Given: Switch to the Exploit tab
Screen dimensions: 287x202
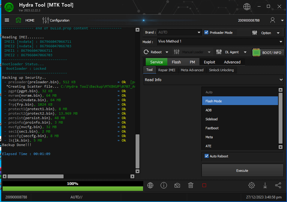Looking at the screenshot, I should [x=209, y=62].
